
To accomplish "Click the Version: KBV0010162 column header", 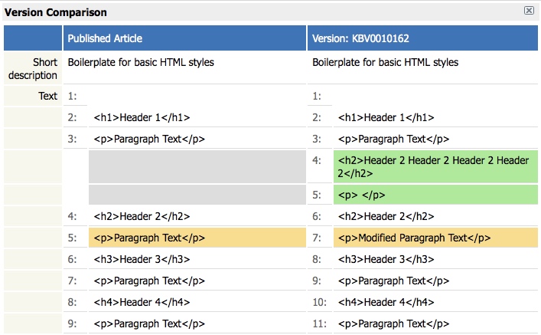I will point(363,38).
